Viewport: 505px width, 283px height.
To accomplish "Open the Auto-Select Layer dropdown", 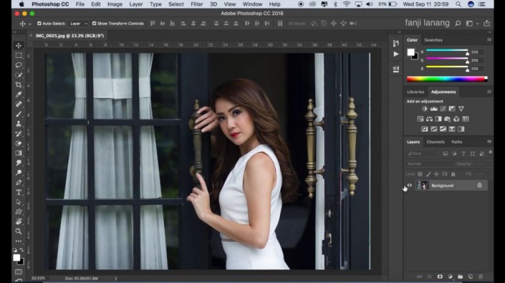I will pyautogui.click(x=78, y=24).
